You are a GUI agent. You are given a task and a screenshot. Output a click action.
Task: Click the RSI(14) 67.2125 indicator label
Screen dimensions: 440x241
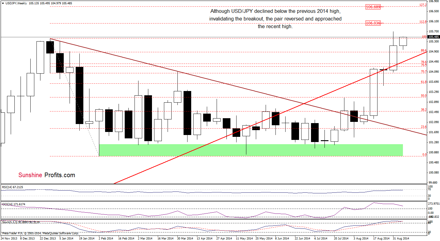pyautogui.click(x=12, y=187)
